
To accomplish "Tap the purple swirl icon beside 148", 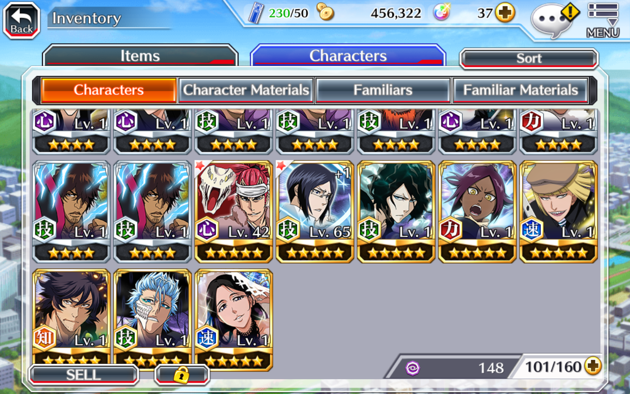I will coord(412,367).
